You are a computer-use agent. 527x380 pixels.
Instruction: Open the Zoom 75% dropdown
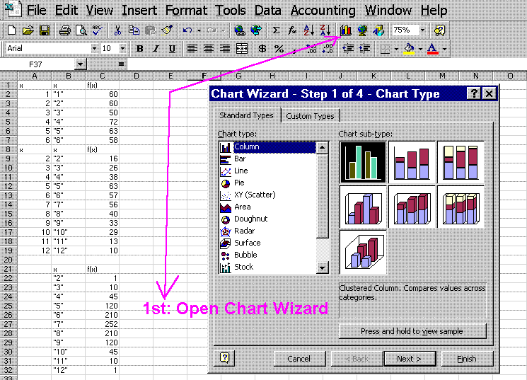422,30
